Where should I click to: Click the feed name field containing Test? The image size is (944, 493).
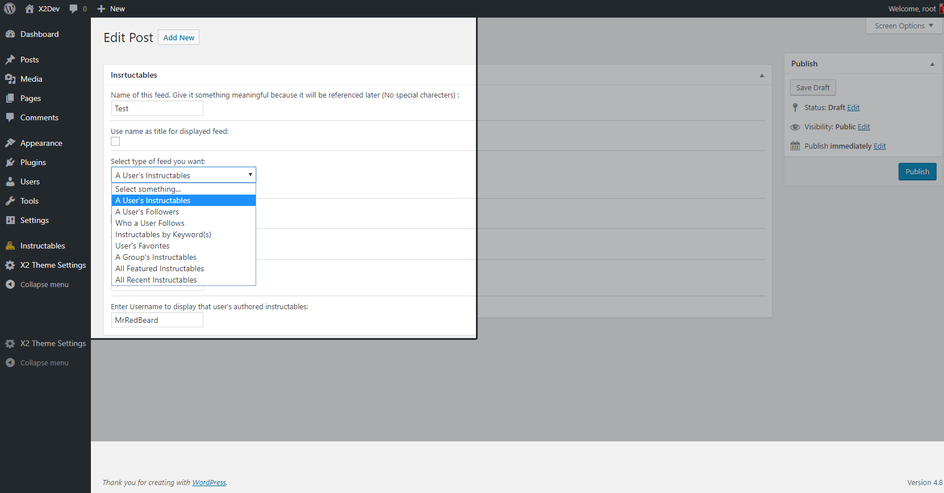[157, 108]
